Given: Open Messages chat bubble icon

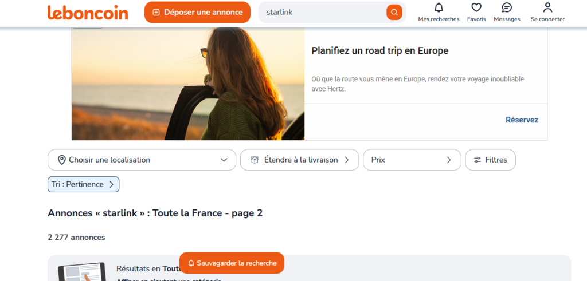Looking at the screenshot, I should pyautogui.click(x=507, y=7).
